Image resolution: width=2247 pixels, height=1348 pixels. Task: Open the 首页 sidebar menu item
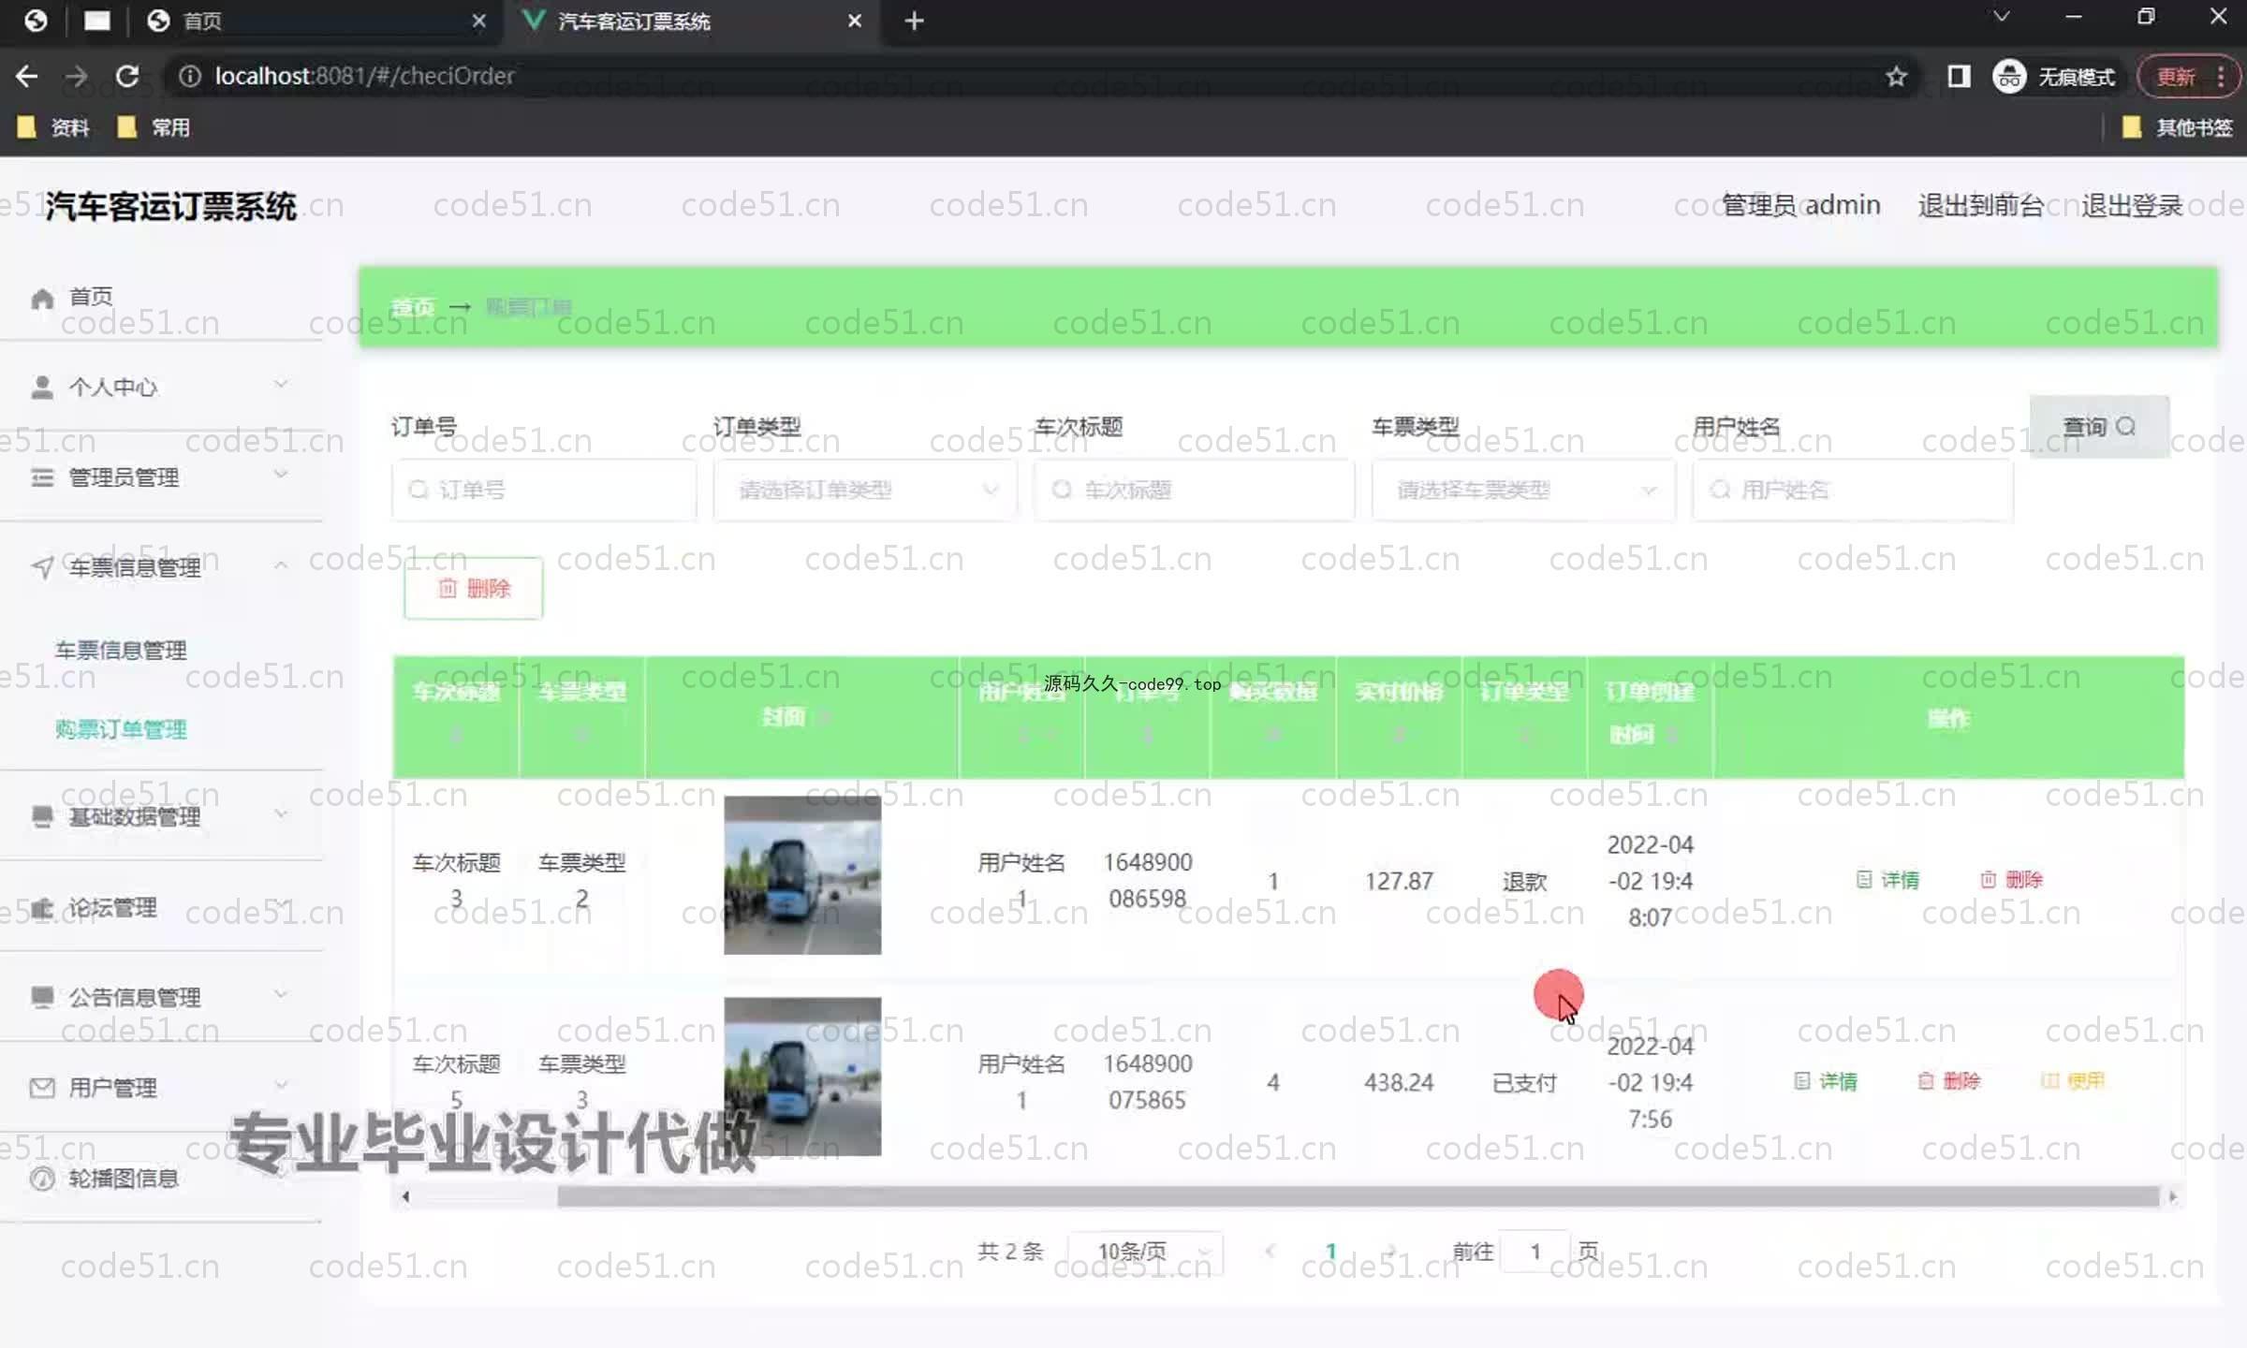(161, 298)
